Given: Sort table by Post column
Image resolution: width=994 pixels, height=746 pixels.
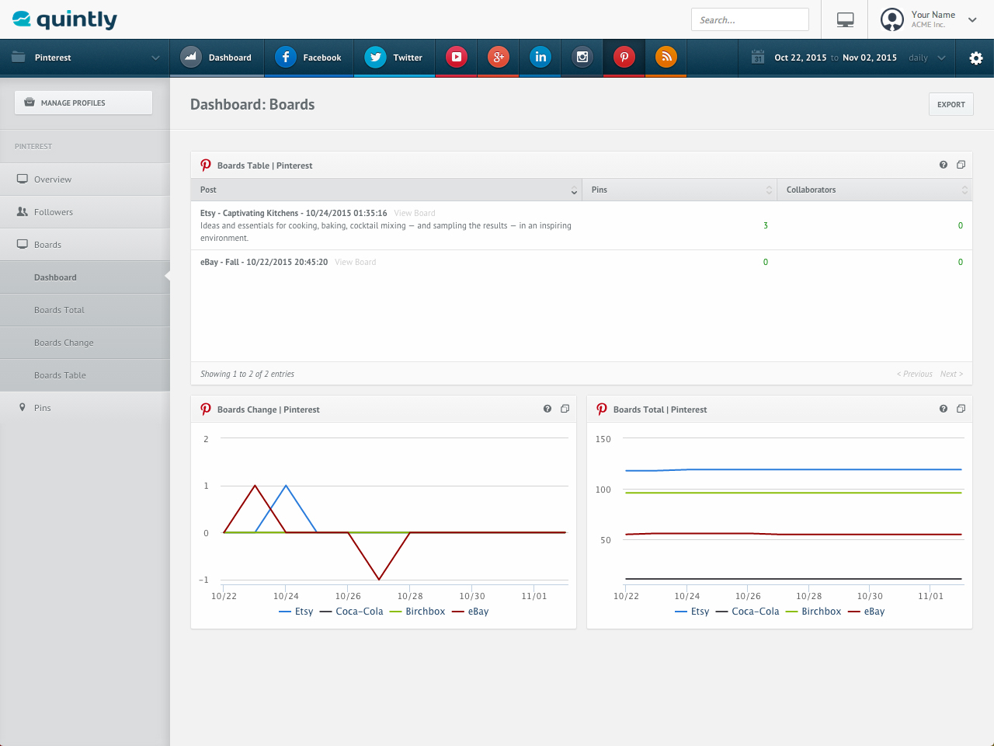Looking at the screenshot, I should (386, 190).
